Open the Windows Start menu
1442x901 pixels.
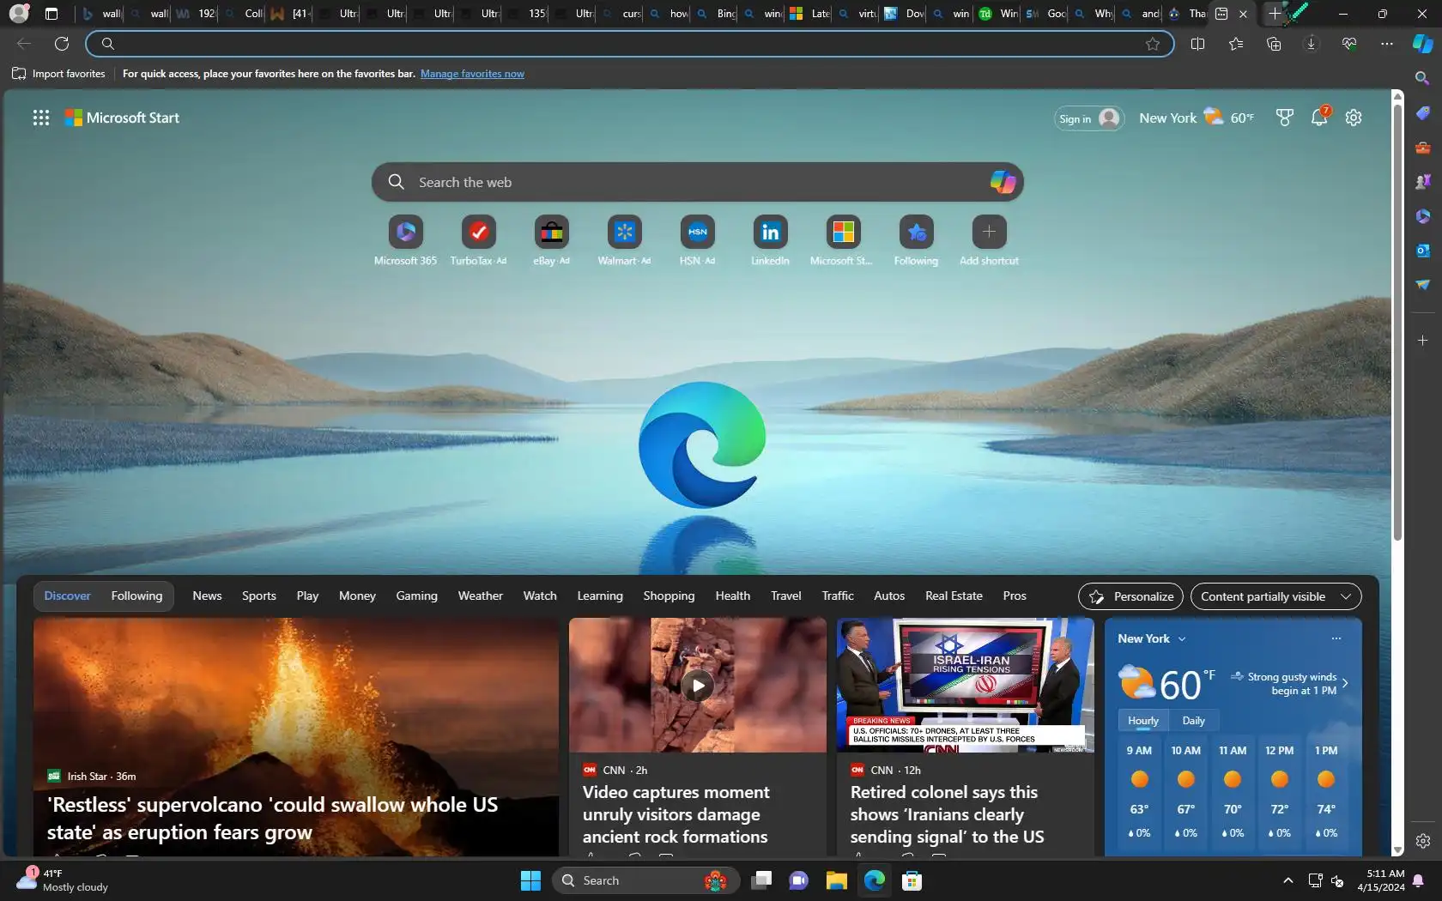[x=530, y=880]
